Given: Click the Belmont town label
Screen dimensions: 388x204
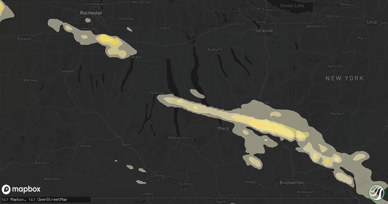Looking at the screenshot, I should (42, 163).
